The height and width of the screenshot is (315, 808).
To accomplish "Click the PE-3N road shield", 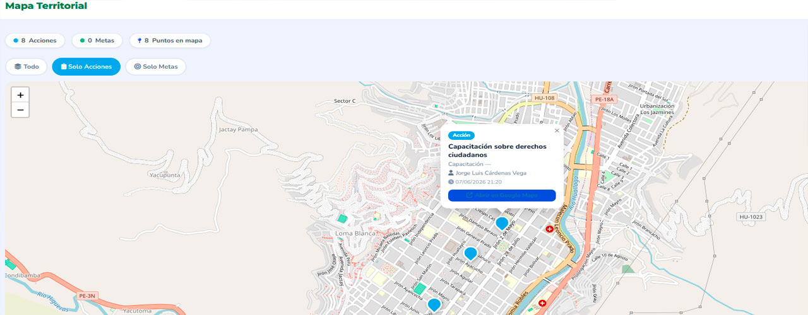I will click(x=87, y=295).
